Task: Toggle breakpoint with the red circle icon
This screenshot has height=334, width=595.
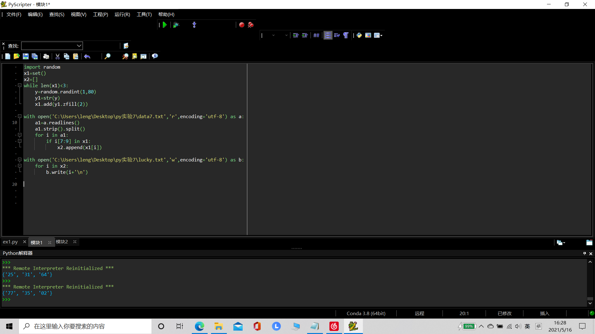Action: (x=242, y=25)
